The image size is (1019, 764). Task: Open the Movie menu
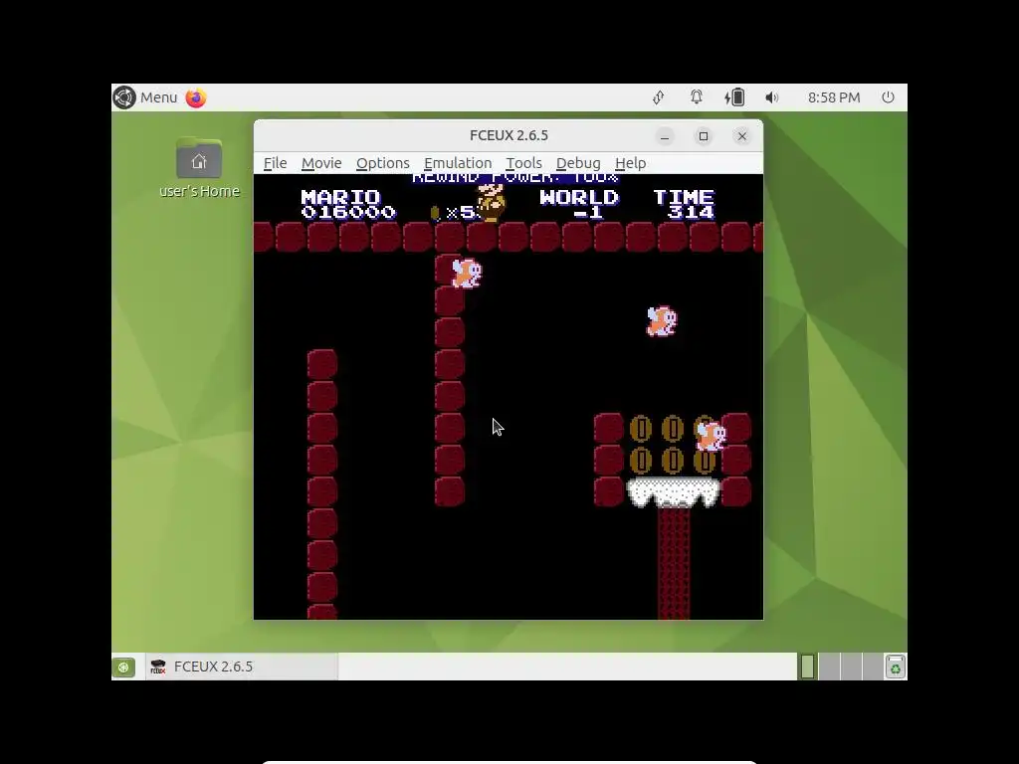[x=321, y=163]
